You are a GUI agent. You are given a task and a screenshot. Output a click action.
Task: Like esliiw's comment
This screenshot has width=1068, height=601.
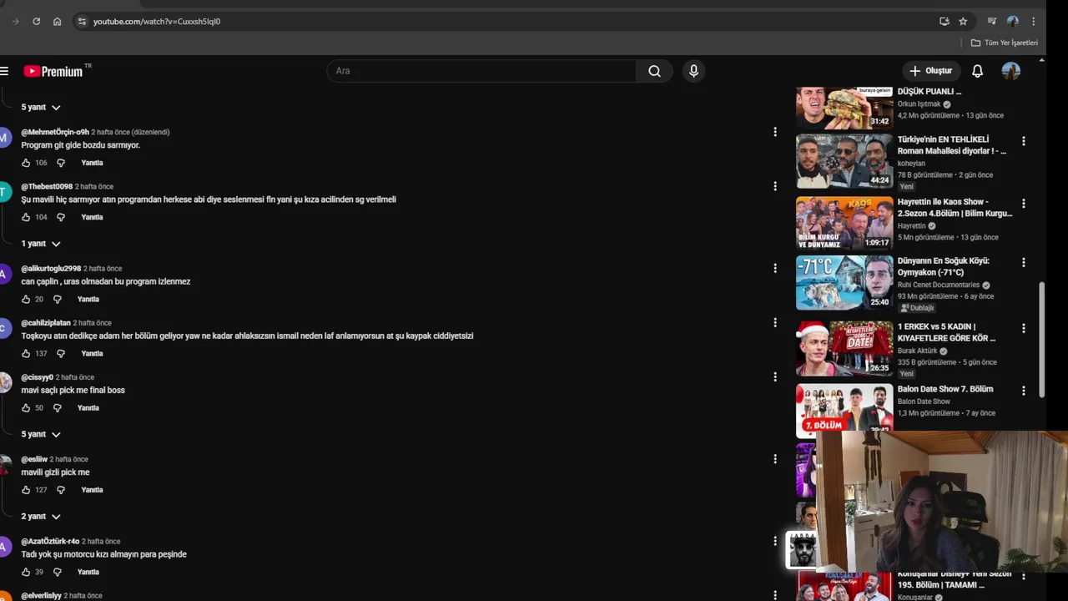click(26, 490)
